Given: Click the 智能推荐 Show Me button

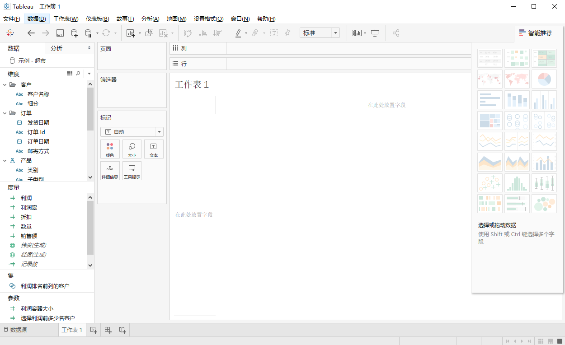Looking at the screenshot, I should (539, 33).
